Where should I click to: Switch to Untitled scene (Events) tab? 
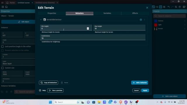[x=45, y=3]
